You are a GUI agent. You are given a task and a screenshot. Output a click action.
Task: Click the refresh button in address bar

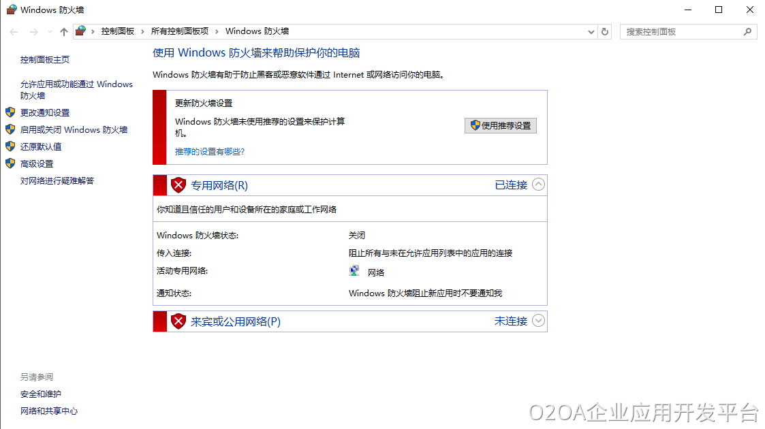[606, 31]
